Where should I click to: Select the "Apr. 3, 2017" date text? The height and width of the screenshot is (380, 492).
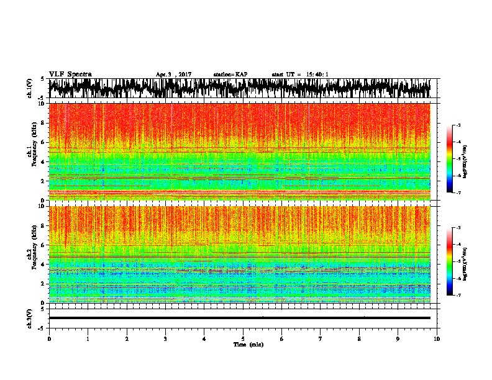[173, 75]
